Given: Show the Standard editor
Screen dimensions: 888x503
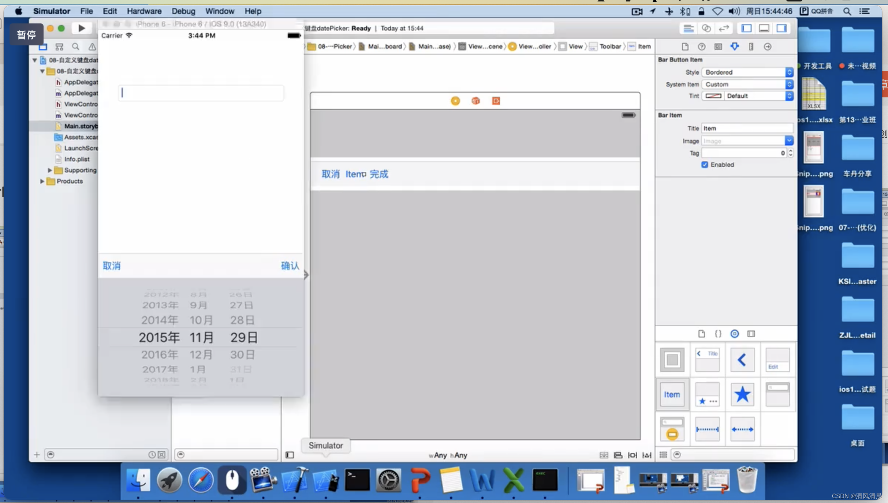Looking at the screenshot, I should tap(689, 28).
